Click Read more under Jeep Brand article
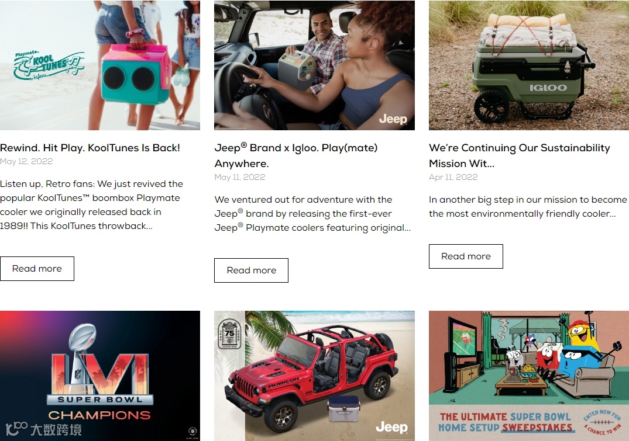The height and width of the screenshot is (441, 629). coord(251,270)
